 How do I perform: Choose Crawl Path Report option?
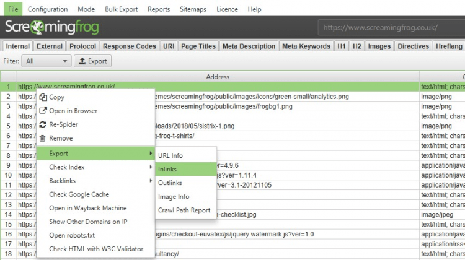[x=184, y=210]
